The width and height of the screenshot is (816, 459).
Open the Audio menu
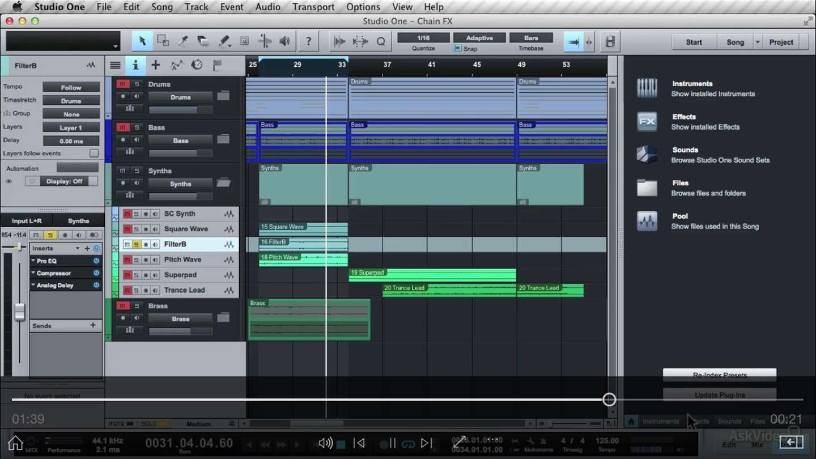click(267, 7)
